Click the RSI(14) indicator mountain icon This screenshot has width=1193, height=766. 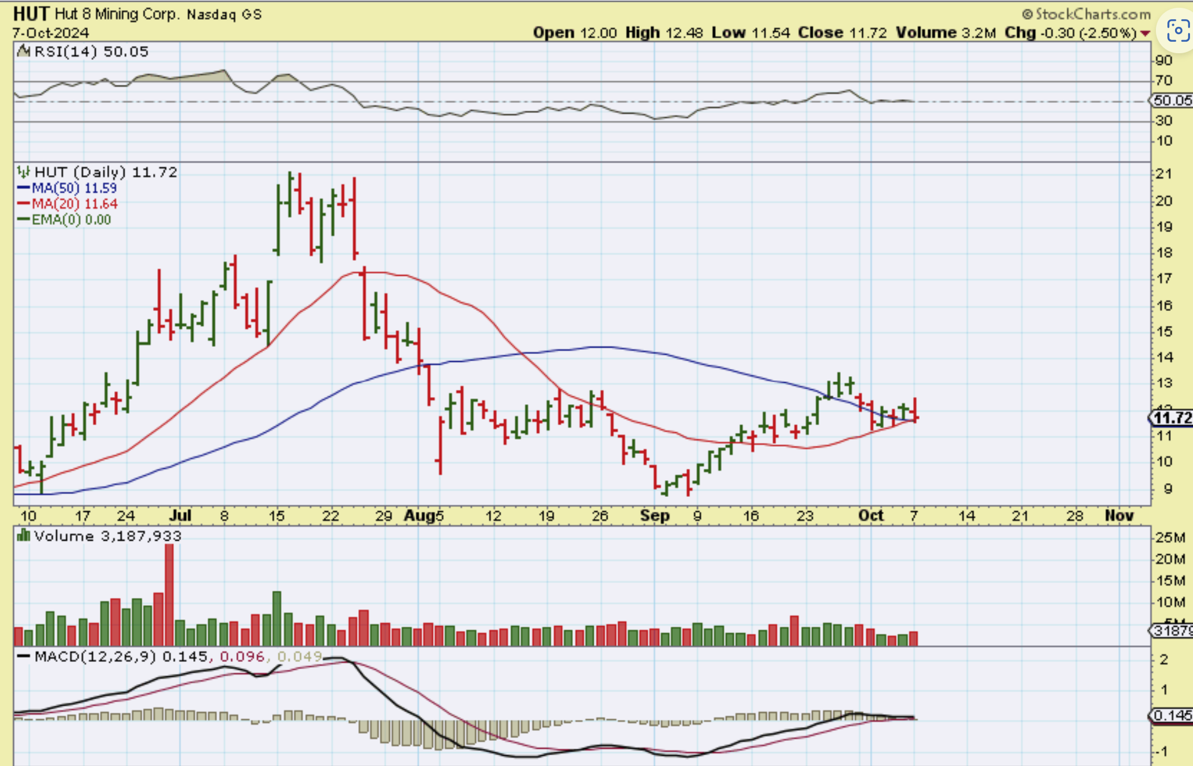tap(24, 51)
